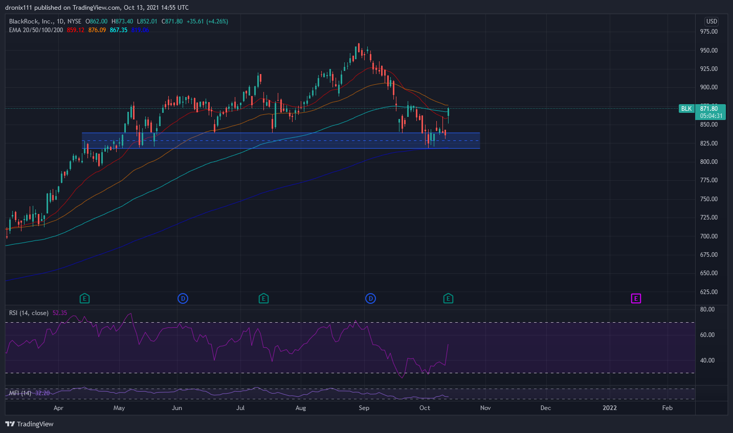
Task: Click the blue EMA value 819.06
Action: click(140, 30)
